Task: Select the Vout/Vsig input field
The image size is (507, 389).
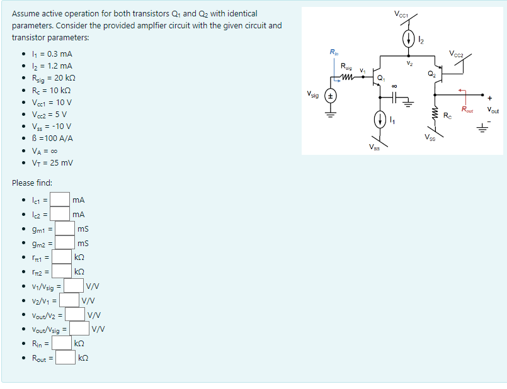Action: pos(78,329)
